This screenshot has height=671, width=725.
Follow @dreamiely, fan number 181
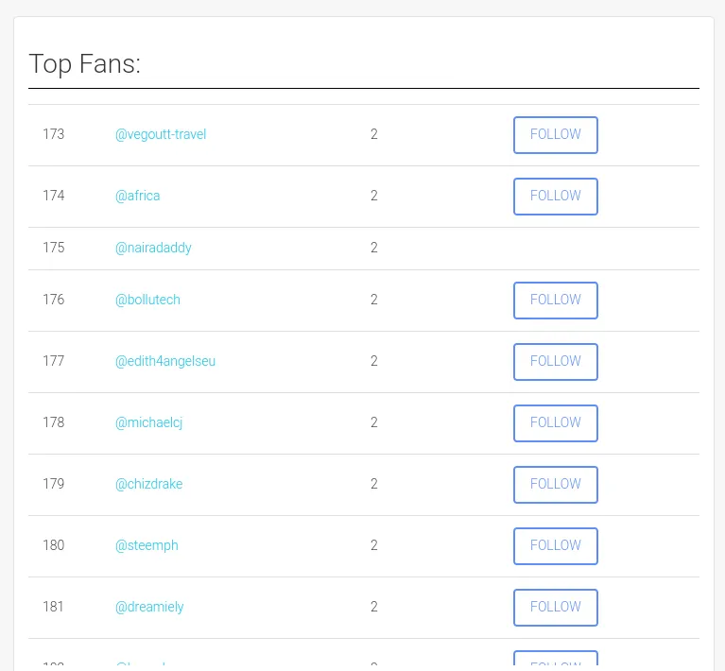coord(555,608)
